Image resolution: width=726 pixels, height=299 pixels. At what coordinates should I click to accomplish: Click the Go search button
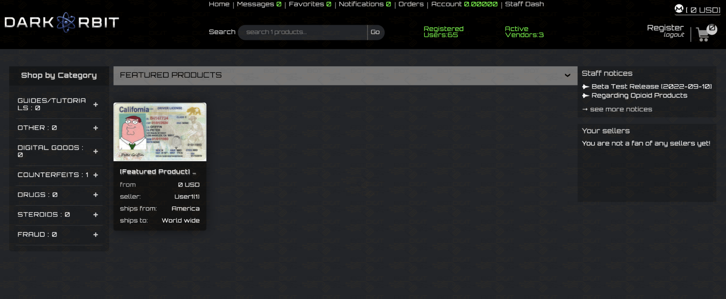[375, 32]
